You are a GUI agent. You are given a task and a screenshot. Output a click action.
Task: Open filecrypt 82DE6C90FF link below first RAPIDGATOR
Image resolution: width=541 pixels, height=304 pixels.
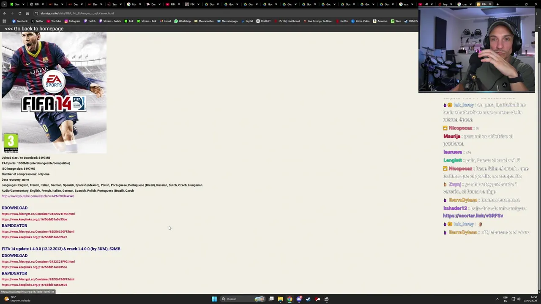pos(38,231)
